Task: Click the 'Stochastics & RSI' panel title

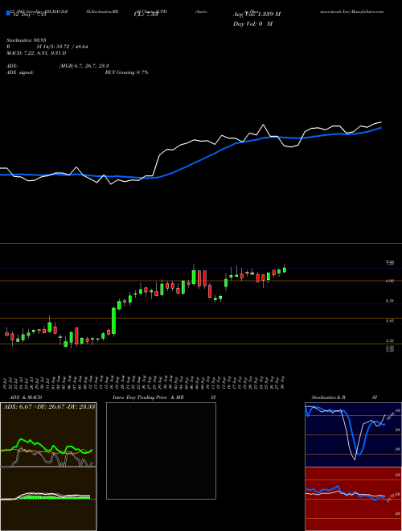Action: (x=344, y=397)
